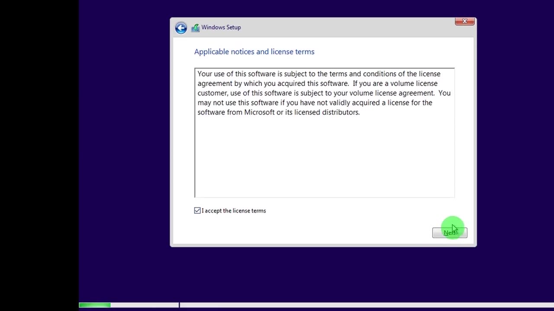
Task: Click the Applicable notices and license terms heading
Action: point(254,51)
